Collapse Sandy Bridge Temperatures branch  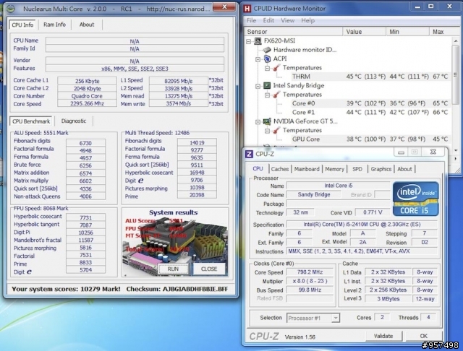(267, 95)
